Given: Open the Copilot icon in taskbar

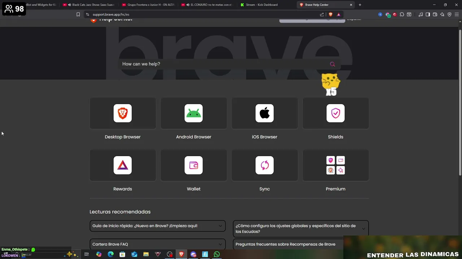Looking at the screenshot, I should [99, 254].
